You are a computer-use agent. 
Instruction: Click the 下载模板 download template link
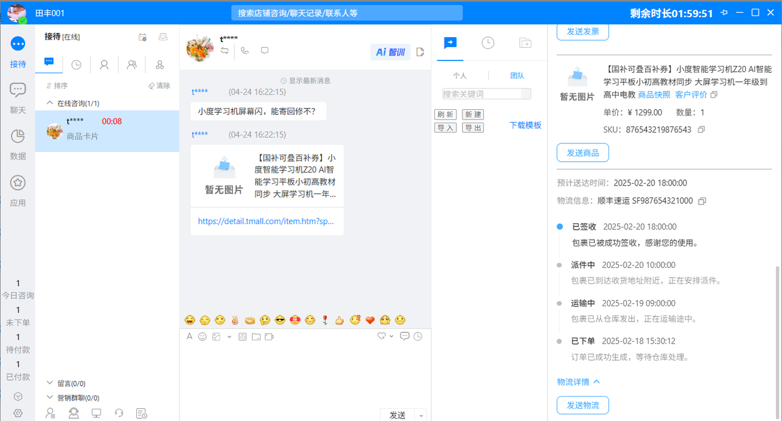click(525, 125)
